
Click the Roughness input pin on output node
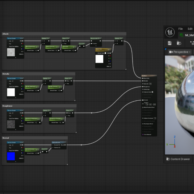(143, 87)
